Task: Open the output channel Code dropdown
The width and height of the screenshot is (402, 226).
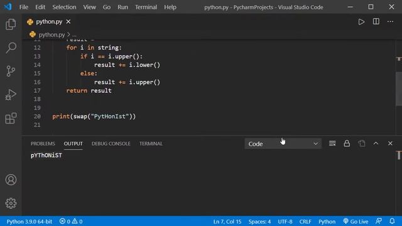Action: [x=283, y=144]
